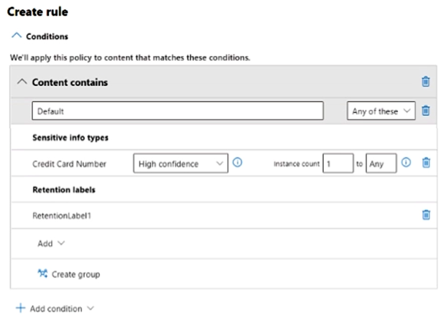The width and height of the screenshot is (441, 325).
Task: Click the plus icon for Add condition
Action: (x=20, y=308)
